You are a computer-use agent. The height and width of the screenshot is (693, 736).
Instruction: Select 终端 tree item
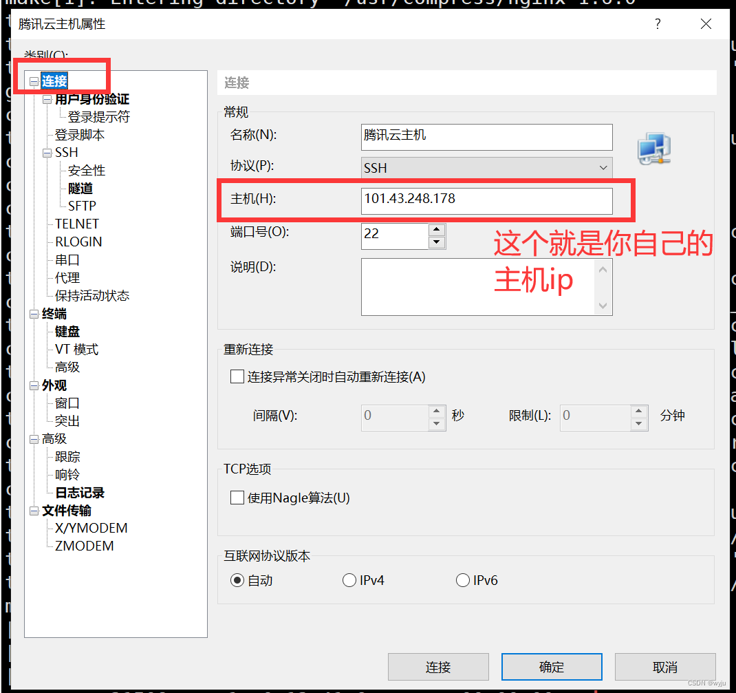(54, 314)
